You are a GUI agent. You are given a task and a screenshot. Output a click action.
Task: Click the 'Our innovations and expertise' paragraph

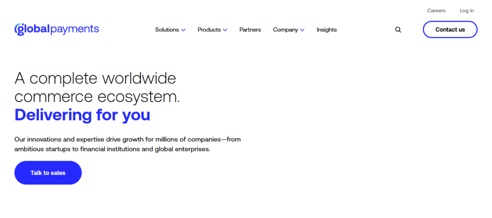click(127, 144)
